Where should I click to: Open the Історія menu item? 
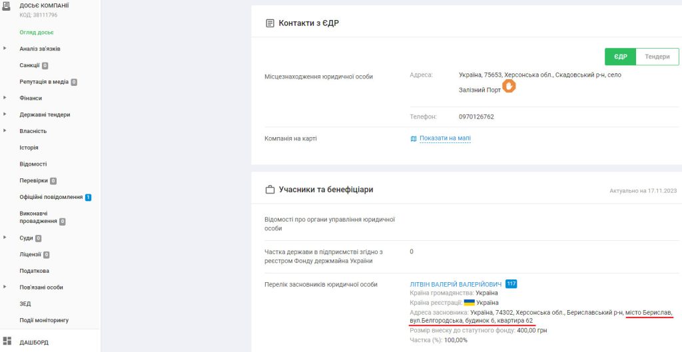coord(29,148)
